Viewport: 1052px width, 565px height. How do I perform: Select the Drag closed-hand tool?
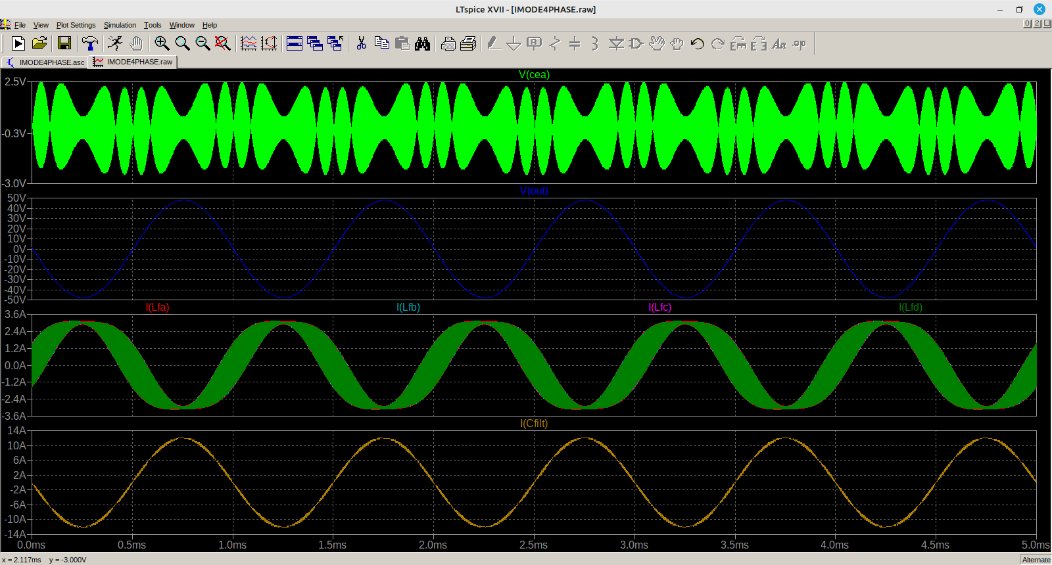[677, 43]
